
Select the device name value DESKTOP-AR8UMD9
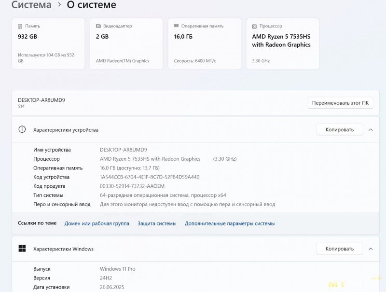pyautogui.click(x=124, y=150)
